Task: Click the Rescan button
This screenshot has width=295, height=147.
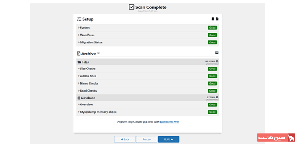Action: click(x=146, y=139)
